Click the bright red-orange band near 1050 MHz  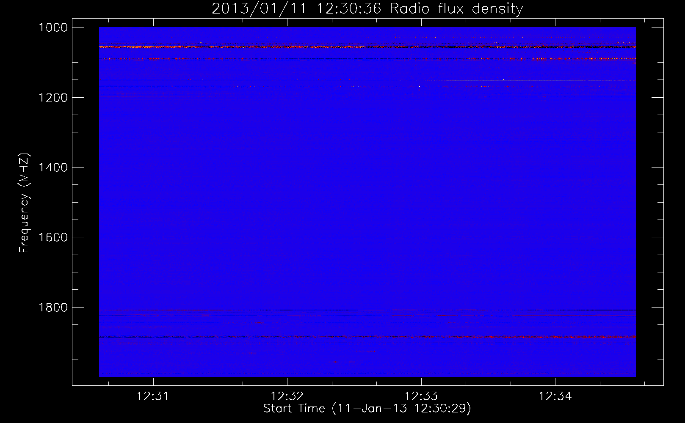coord(367,47)
